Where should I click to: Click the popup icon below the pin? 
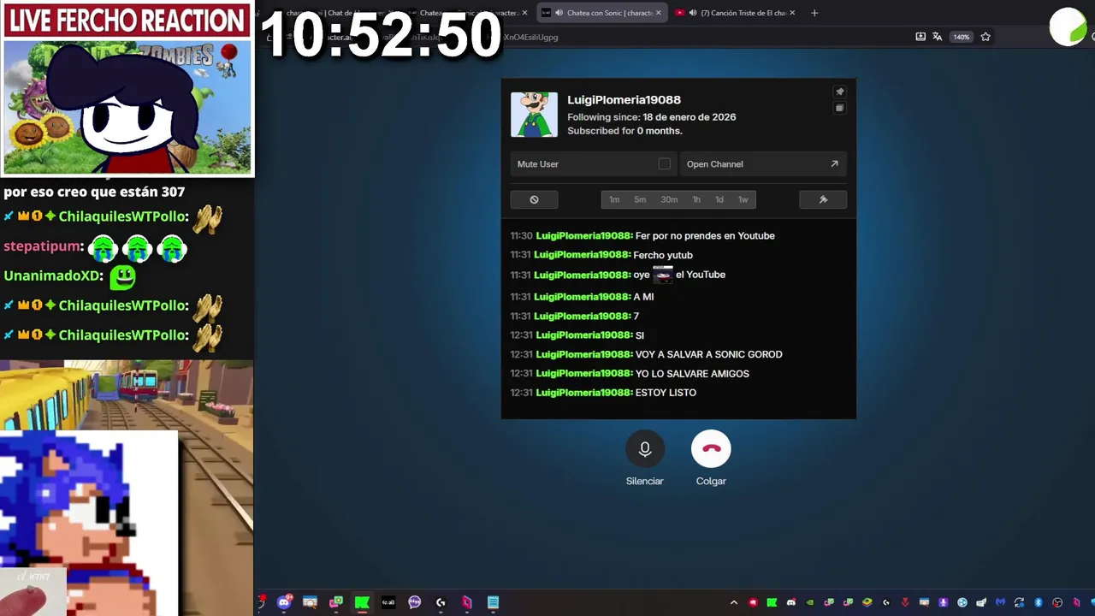[839, 108]
